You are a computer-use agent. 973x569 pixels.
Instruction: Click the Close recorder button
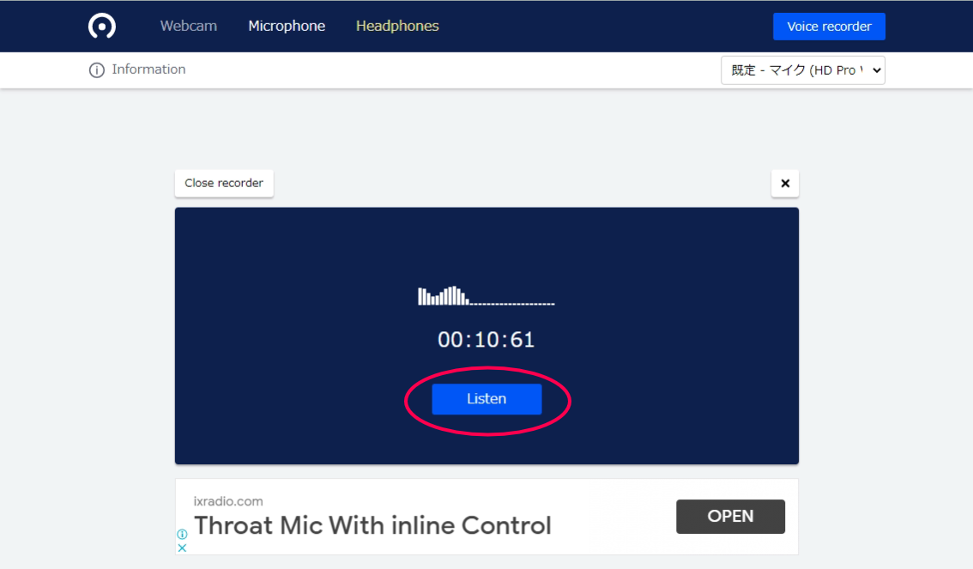point(224,183)
